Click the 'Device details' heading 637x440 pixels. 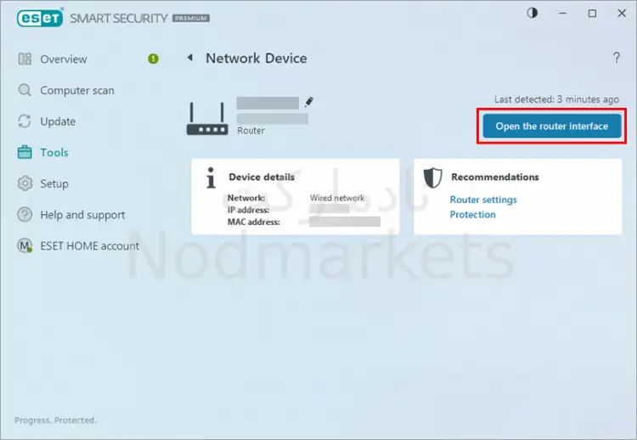pyautogui.click(x=262, y=178)
